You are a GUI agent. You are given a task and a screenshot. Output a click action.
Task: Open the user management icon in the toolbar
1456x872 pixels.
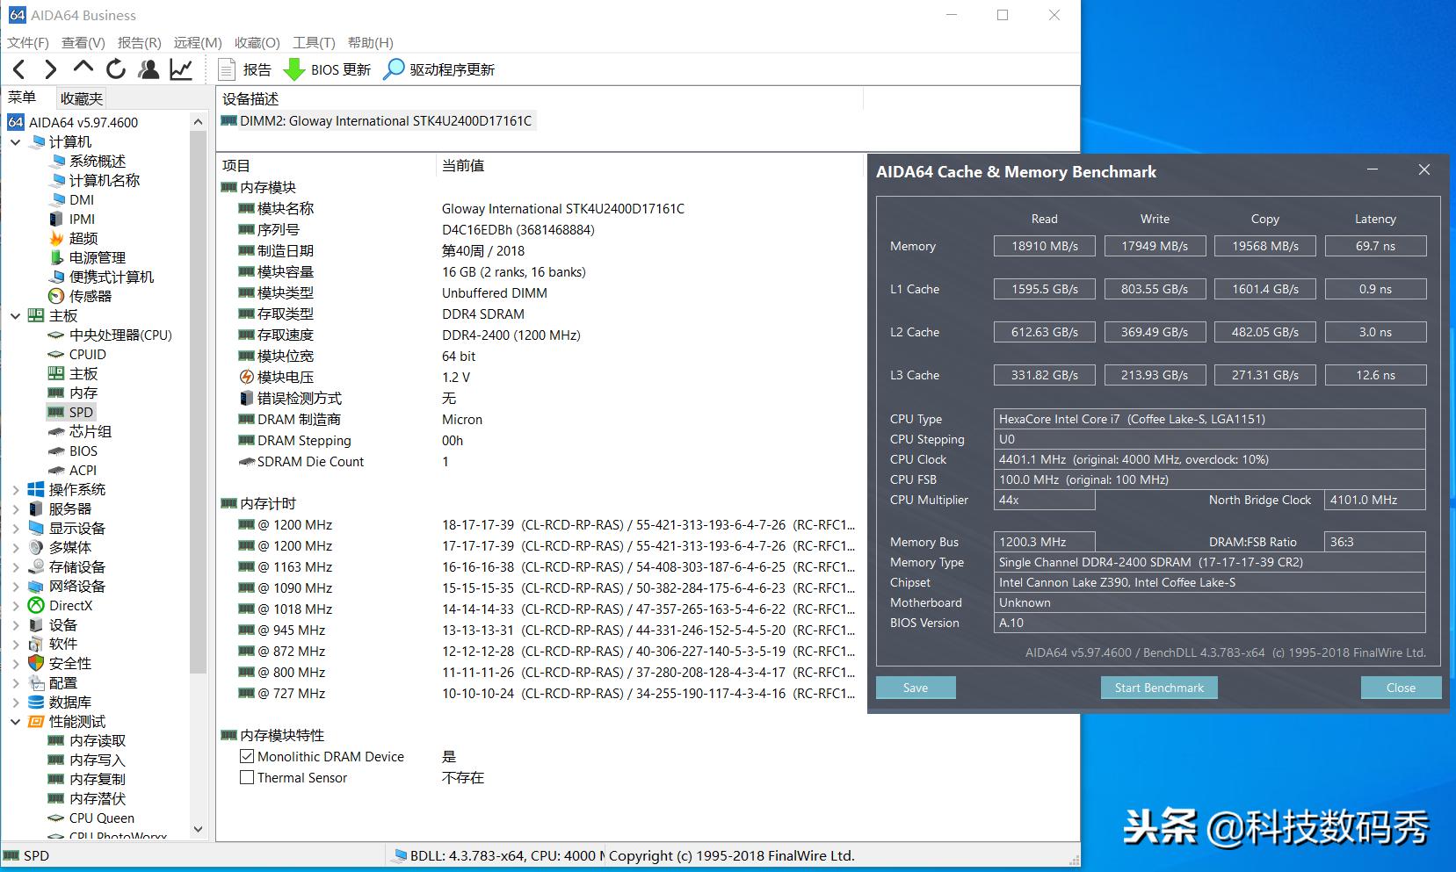(x=149, y=69)
